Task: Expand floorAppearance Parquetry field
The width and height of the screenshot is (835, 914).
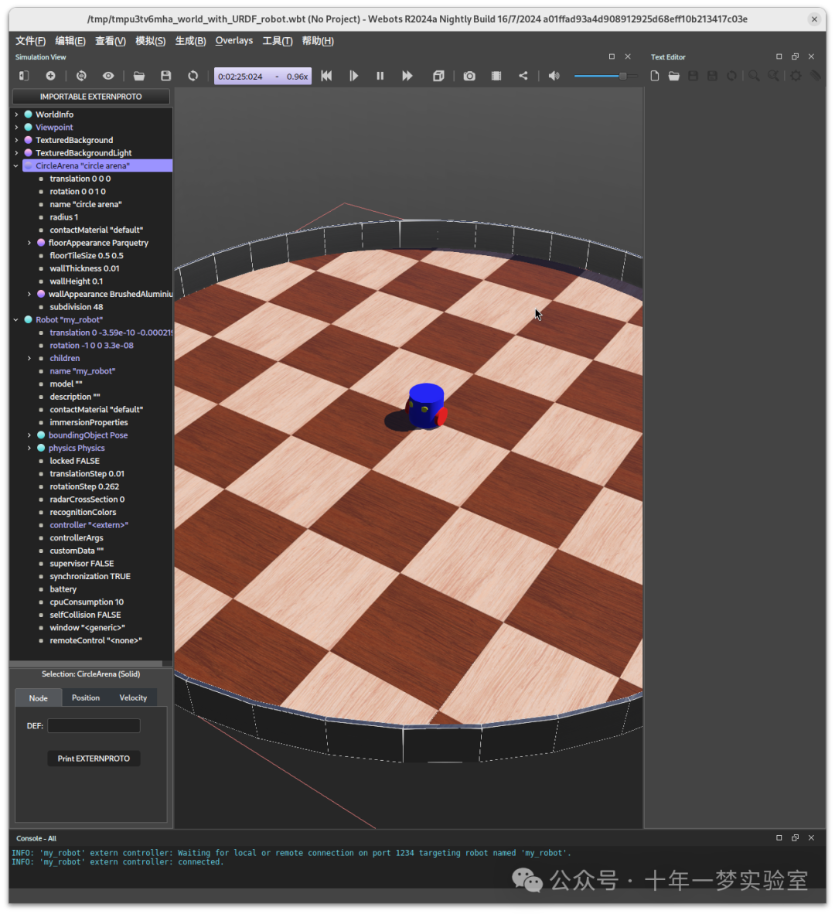Action: pos(29,243)
